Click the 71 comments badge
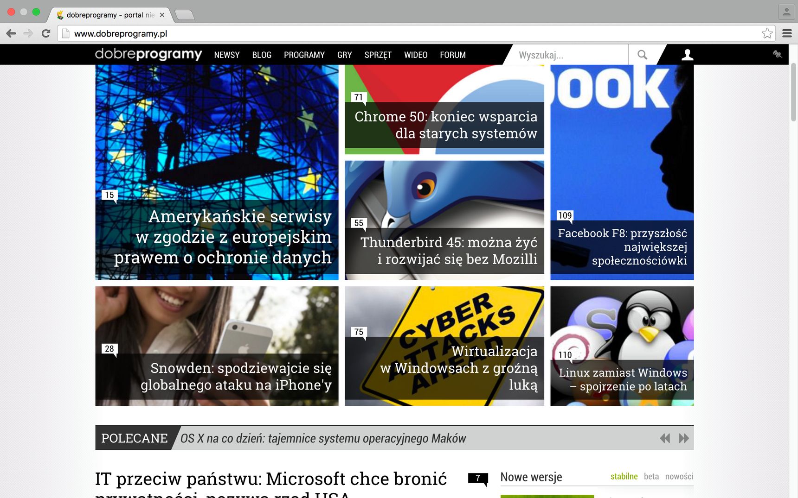This screenshot has width=798, height=498. point(359,97)
